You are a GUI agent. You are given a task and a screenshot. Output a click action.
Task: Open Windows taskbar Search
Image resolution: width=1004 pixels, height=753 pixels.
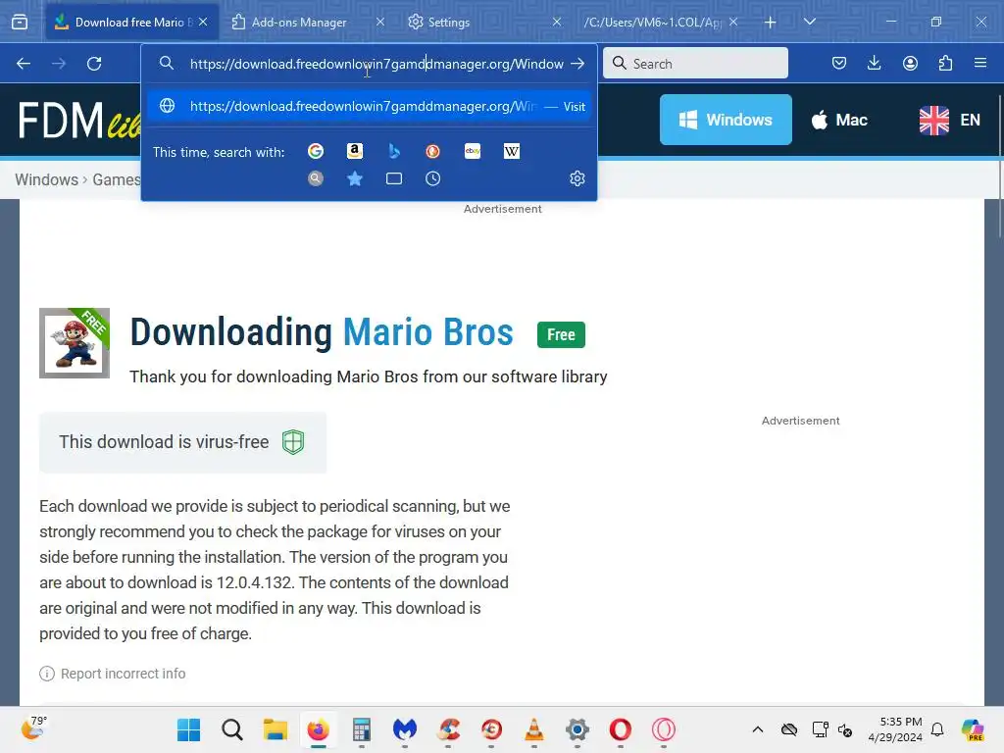point(232,729)
